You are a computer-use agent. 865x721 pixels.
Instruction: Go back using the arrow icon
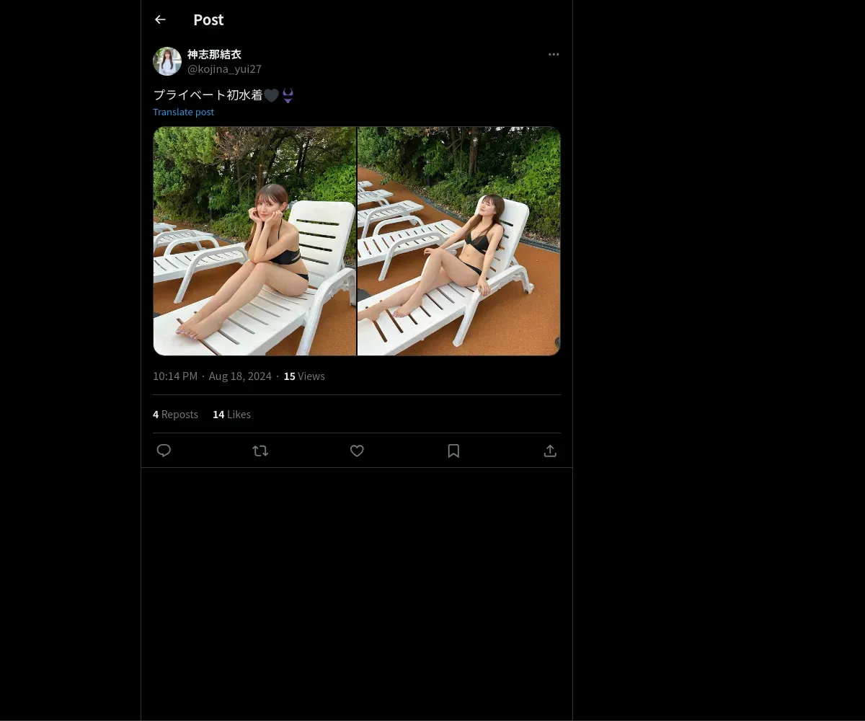click(x=160, y=20)
